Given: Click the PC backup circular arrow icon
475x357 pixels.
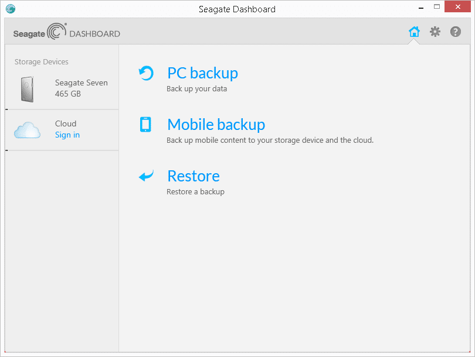Looking at the screenshot, I should (146, 73).
